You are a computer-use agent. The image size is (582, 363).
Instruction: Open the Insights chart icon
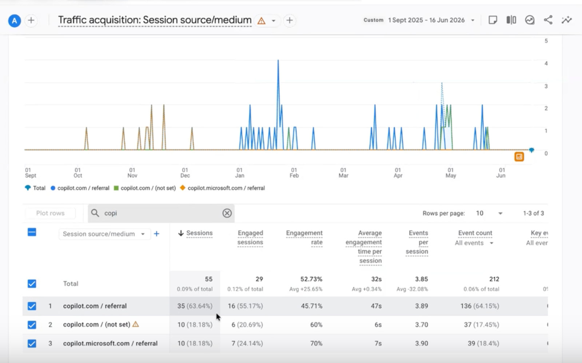point(530,20)
